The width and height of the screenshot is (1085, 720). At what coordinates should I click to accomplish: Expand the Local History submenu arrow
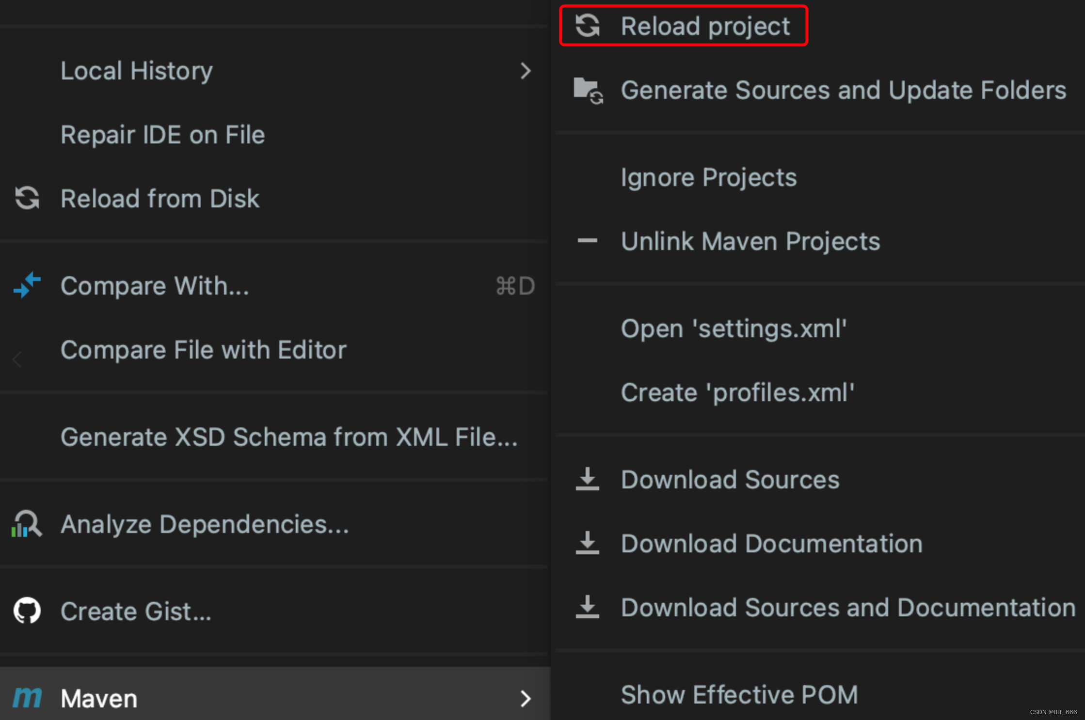point(526,71)
